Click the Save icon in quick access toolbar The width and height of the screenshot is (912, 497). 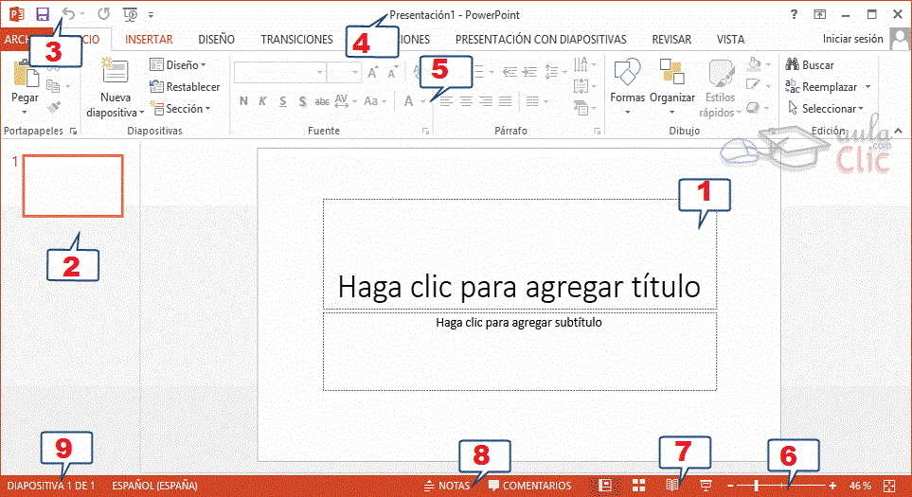click(x=43, y=14)
